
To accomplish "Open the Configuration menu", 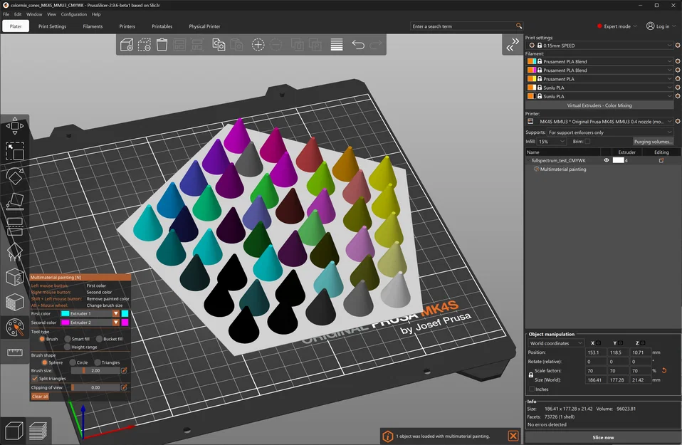I will [73, 14].
